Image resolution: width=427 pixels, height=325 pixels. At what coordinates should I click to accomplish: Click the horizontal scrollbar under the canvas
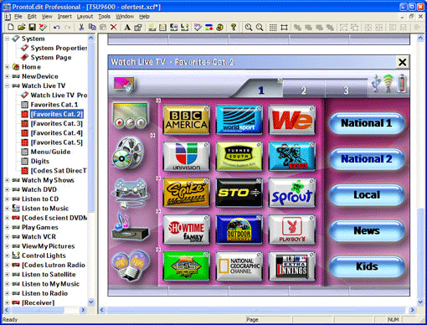[x=256, y=310]
